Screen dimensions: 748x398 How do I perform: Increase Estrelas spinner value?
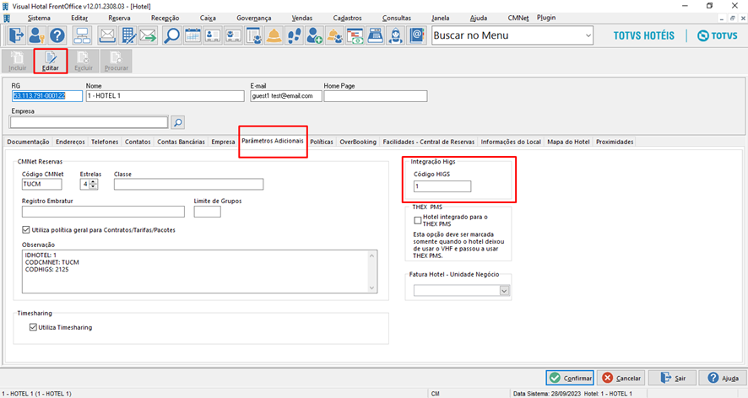click(93, 181)
